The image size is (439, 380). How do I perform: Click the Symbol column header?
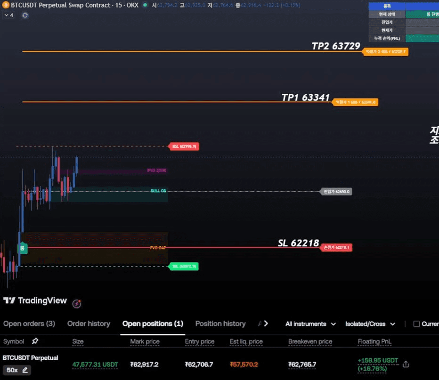(x=14, y=341)
